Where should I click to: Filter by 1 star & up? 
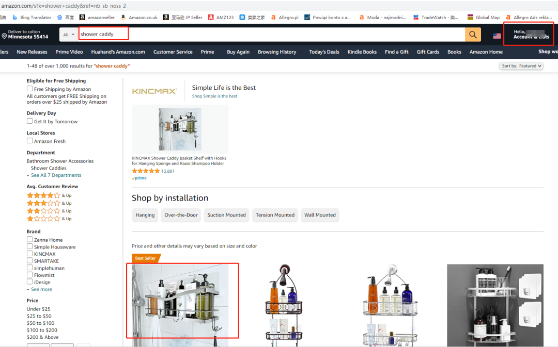point(49,219)
